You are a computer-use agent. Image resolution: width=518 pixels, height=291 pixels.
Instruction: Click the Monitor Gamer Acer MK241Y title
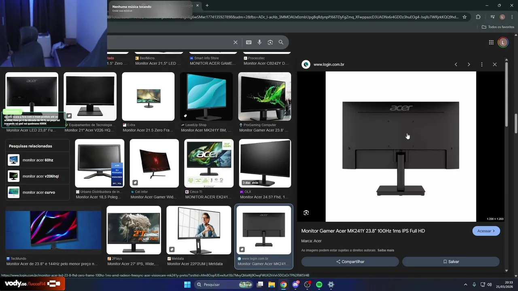coord(363,231)
